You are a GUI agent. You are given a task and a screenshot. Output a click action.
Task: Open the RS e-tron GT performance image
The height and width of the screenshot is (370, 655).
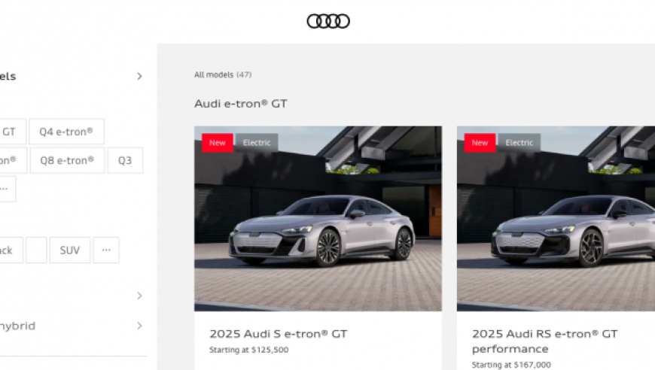click(x=556, y=219)
